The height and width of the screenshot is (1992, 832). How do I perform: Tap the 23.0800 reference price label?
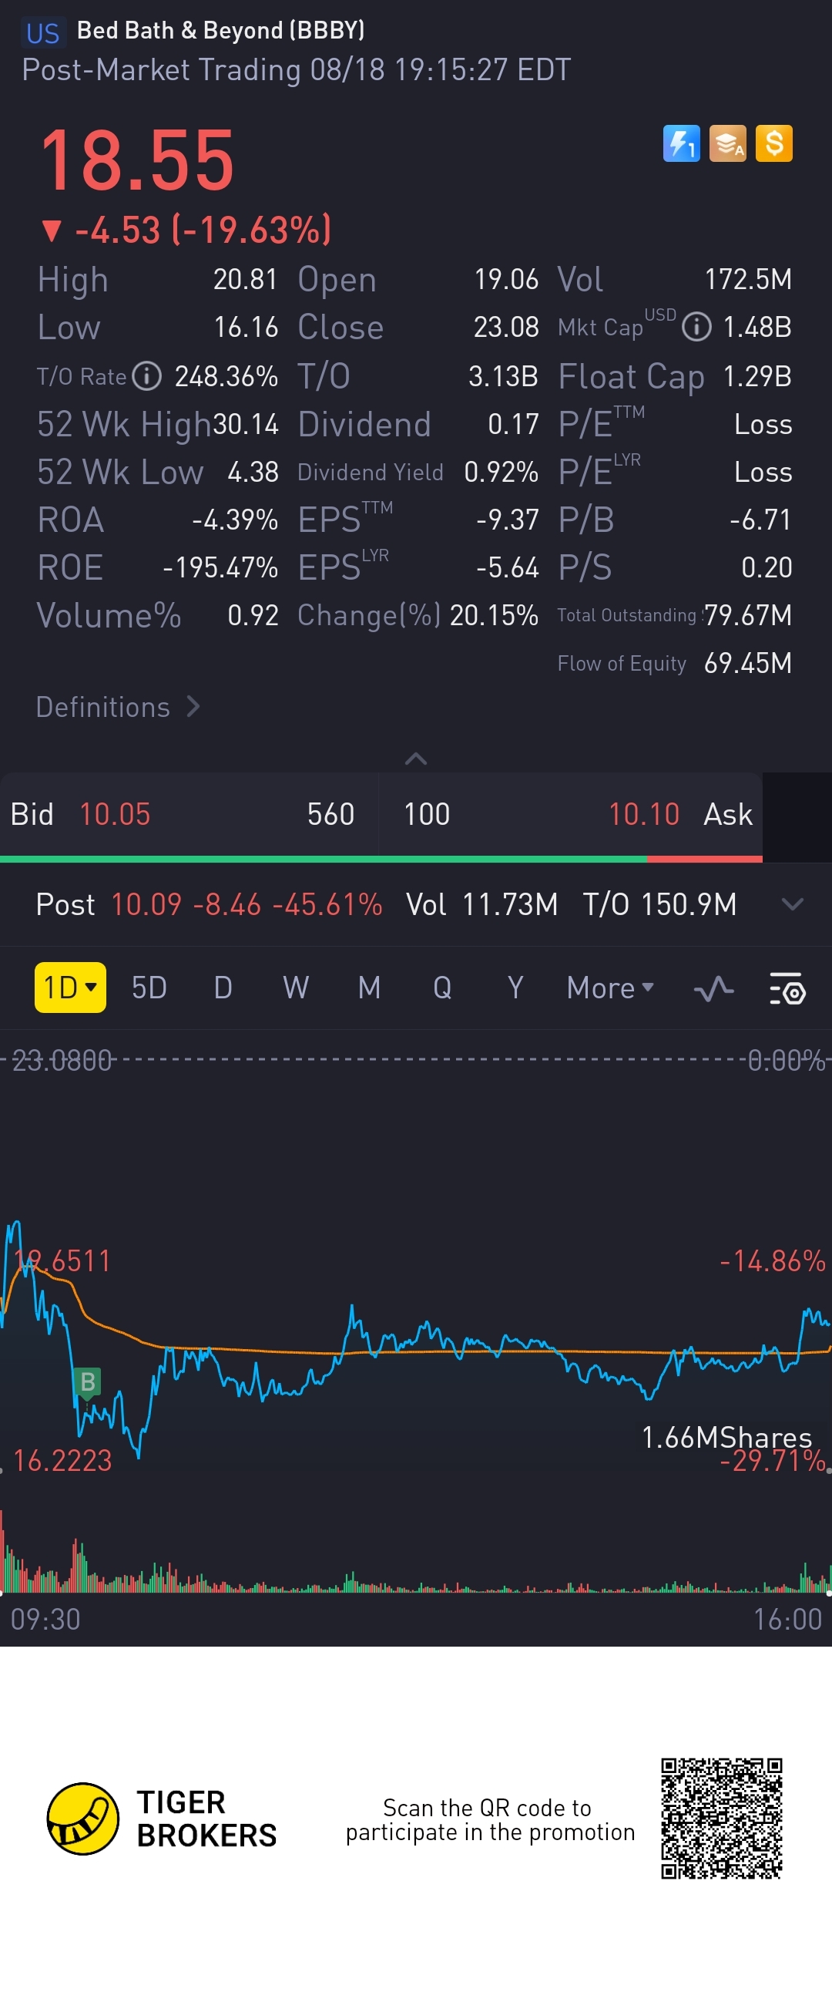point(62,1060)
